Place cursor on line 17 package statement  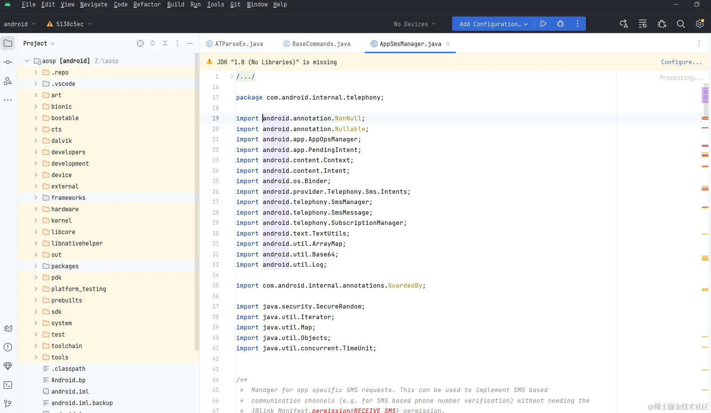tap(310, 98)
